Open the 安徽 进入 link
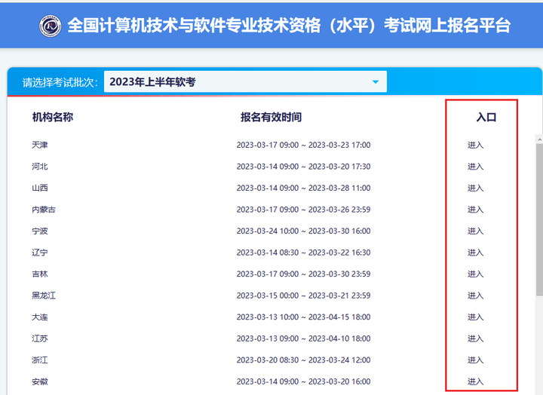Image resolution: width=543 pixels, height=395 pixels. click(475, 381)
